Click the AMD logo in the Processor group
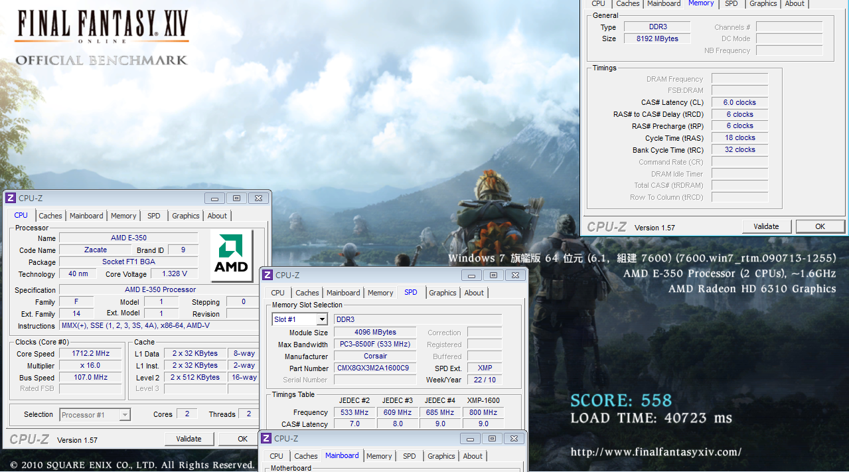This screenshot has width=849, height=472. [231, 255]
